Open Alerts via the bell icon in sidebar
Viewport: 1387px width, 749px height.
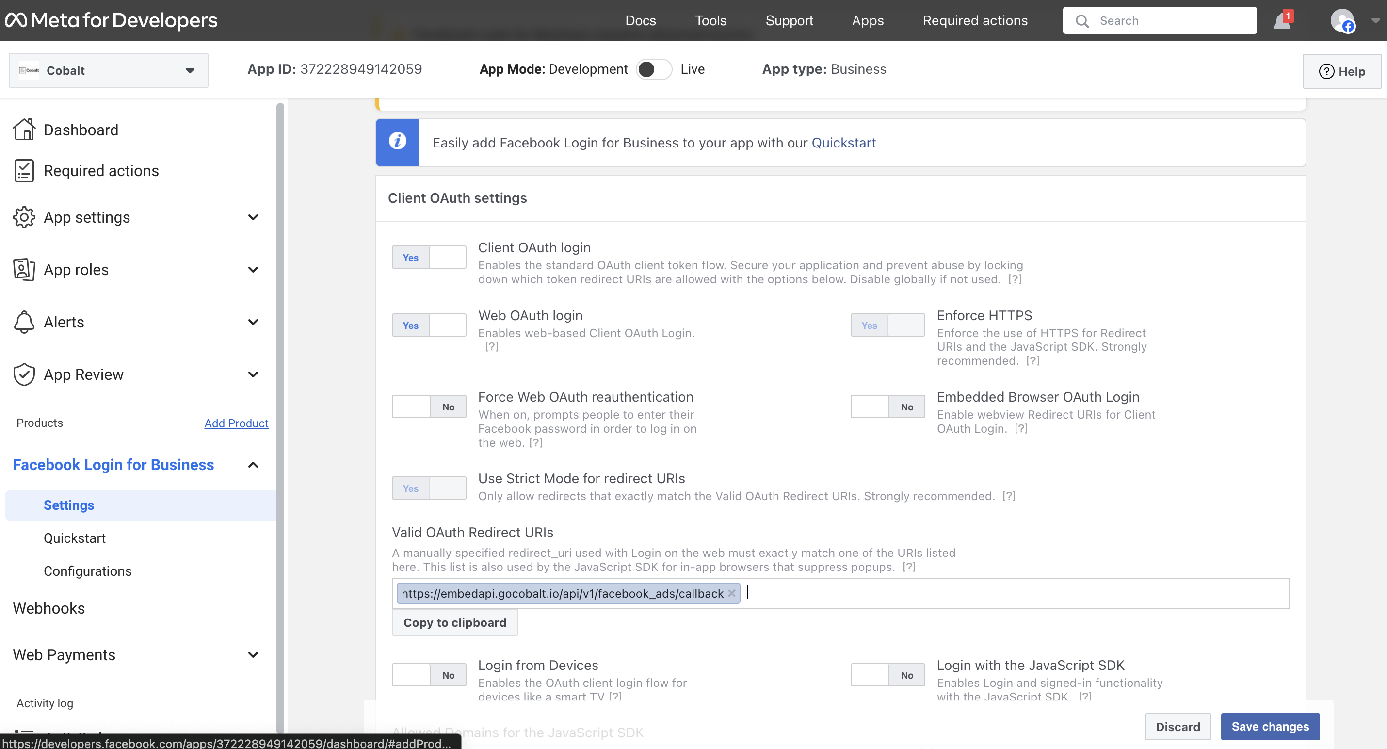(x=24, y=322)
